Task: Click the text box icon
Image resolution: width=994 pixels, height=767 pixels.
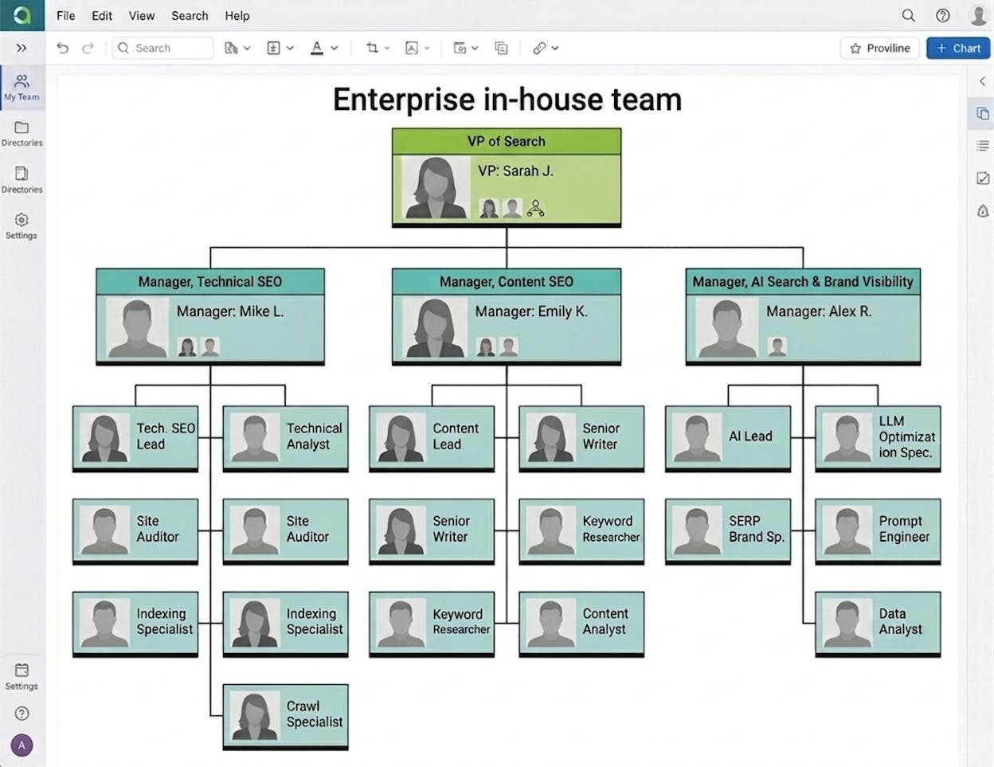Action: (x=412, y=48)
